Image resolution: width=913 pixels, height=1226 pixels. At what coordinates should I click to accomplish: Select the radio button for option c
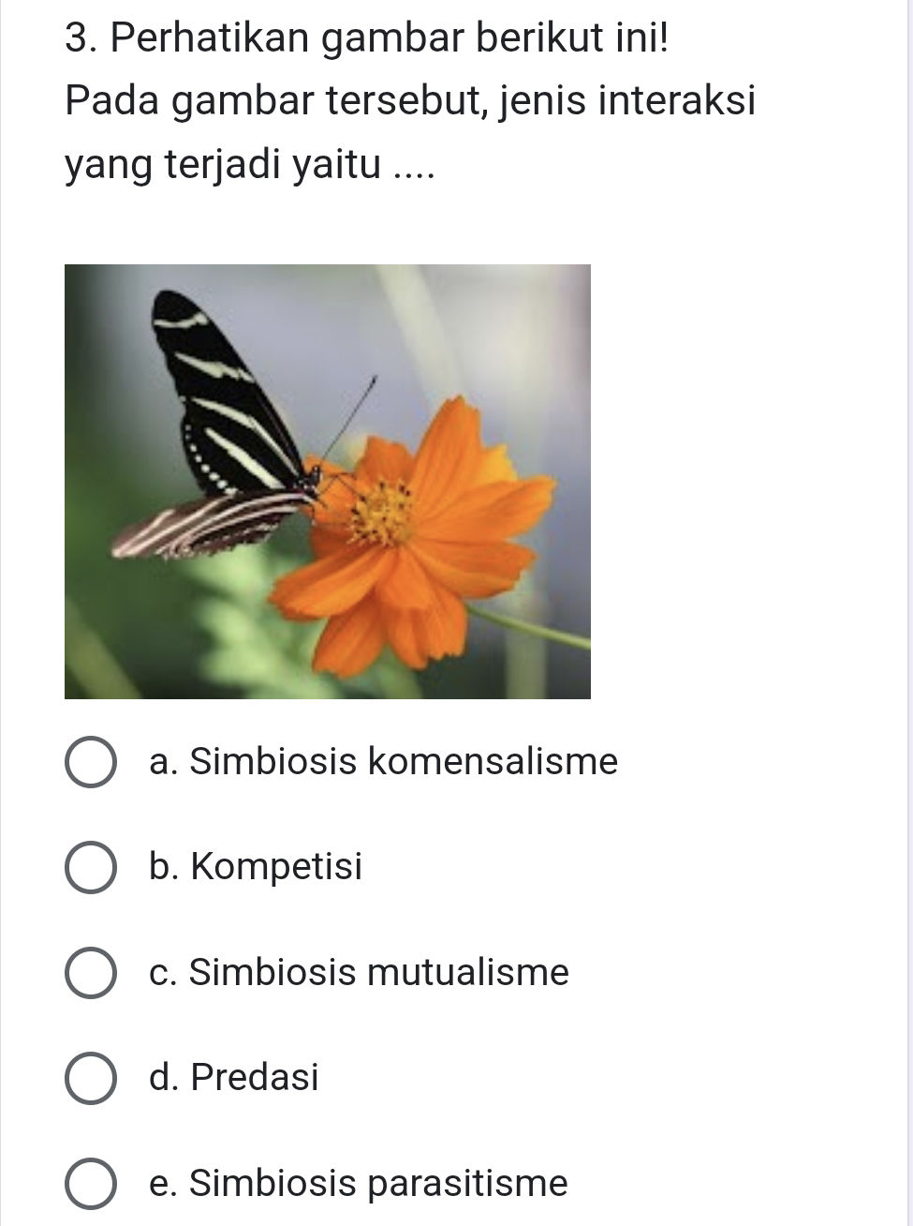pyautogui.click(x=90, y=972)
